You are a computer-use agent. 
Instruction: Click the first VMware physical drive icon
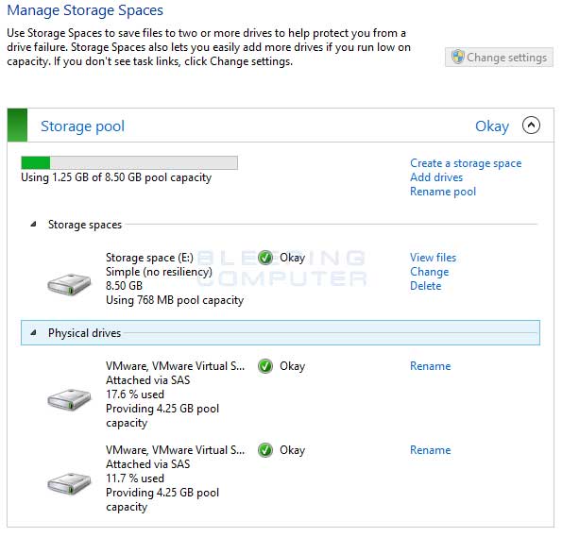[x=69, y=398]
